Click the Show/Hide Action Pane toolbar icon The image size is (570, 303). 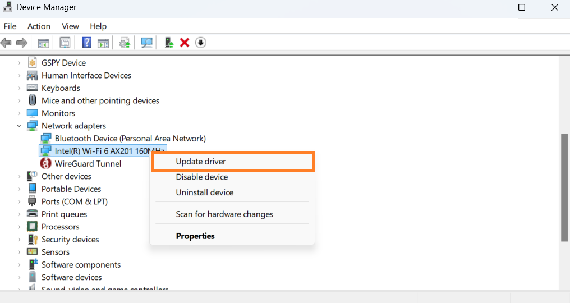[103, 43]
